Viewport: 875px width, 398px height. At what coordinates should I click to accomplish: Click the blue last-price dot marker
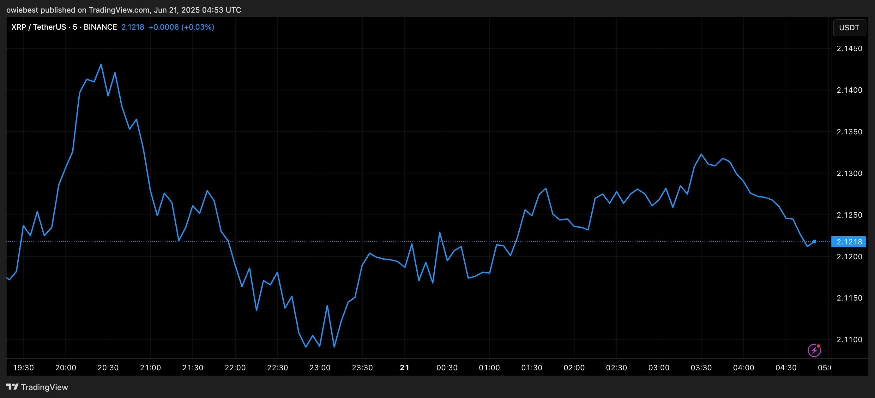pyautogui.click(x=814, y=241)
